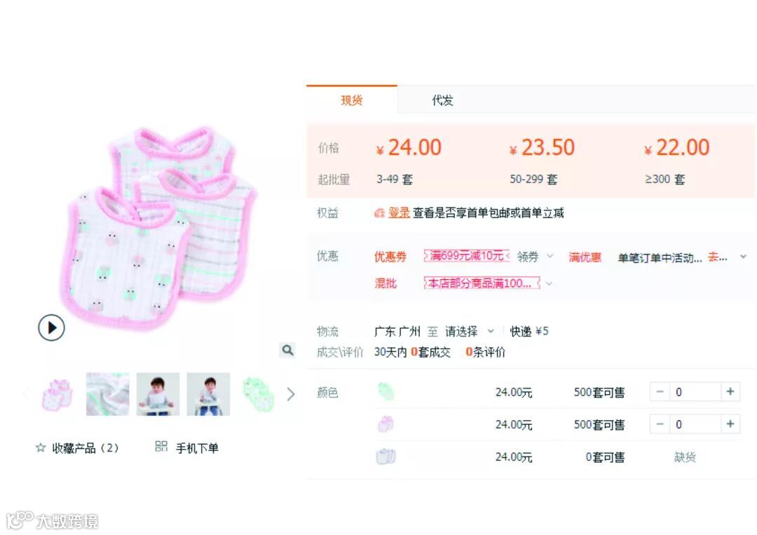
Task: Select the pink bib color swatch
Action: (386, 424)
